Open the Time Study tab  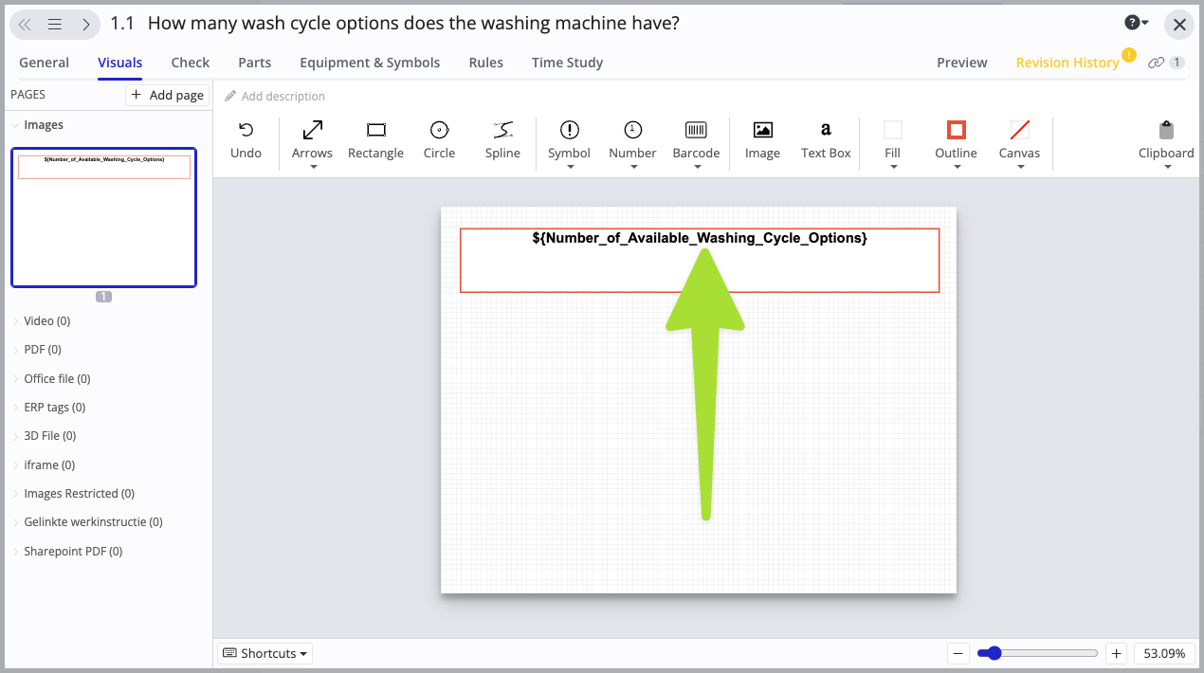(x=567, y=63)
